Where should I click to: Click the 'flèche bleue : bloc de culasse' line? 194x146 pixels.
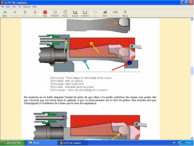point(67,81)
